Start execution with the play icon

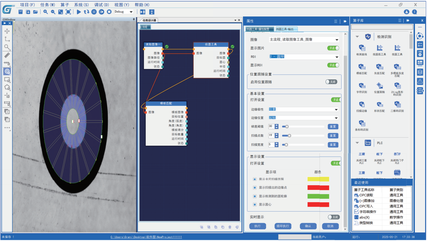coord(79,12)
